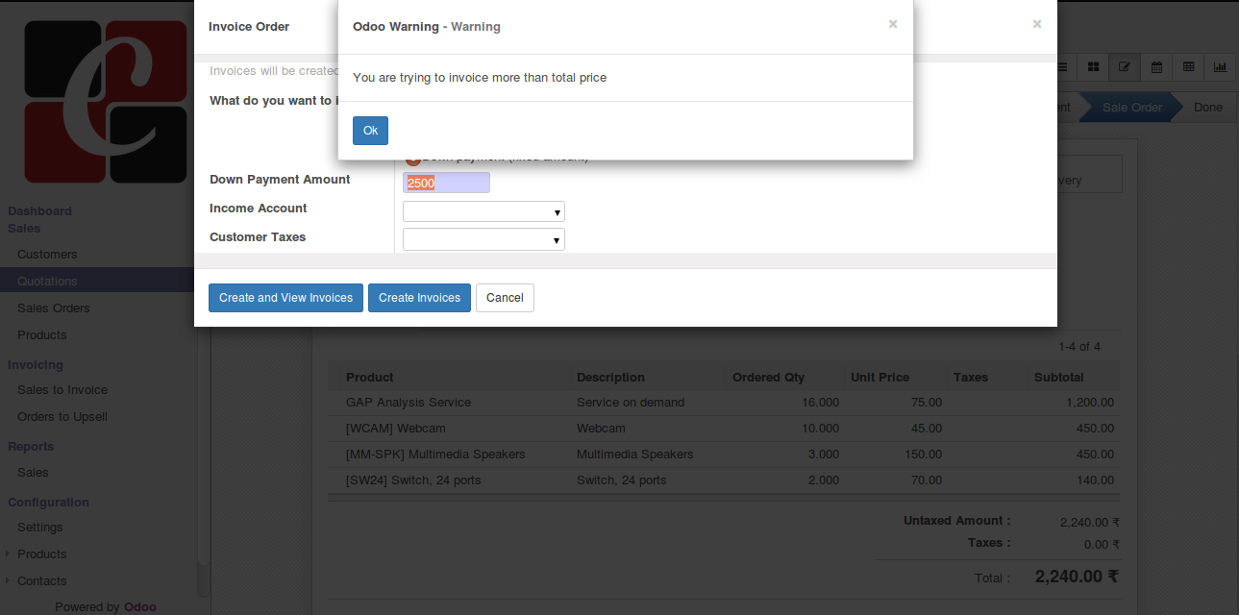This screenshot has width=1239, height=615.
Task: Select the form view pencil icon
Action: pos(1124,67)
